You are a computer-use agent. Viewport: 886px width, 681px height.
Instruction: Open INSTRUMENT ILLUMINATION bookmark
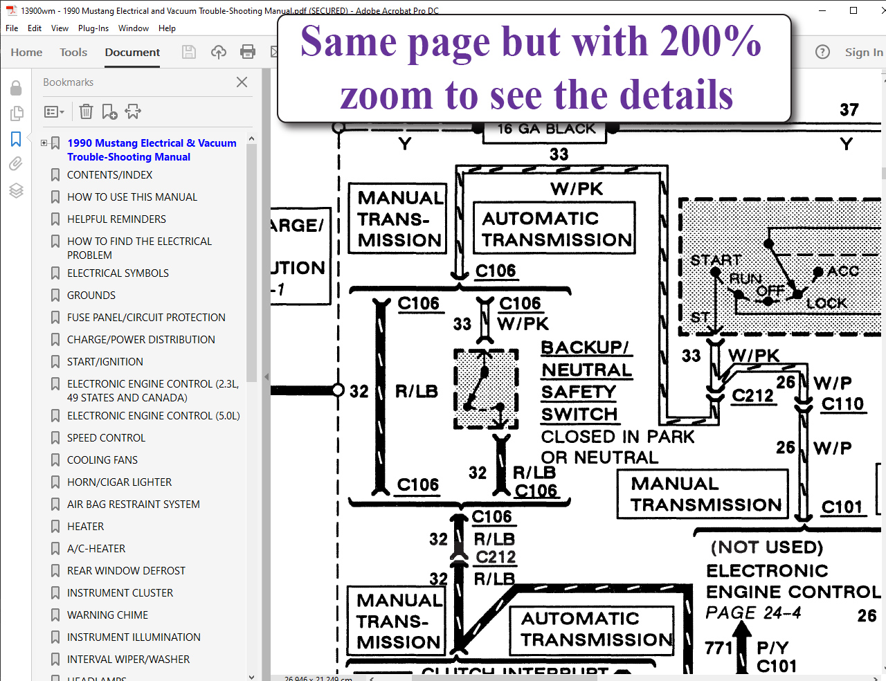[134, 637]
